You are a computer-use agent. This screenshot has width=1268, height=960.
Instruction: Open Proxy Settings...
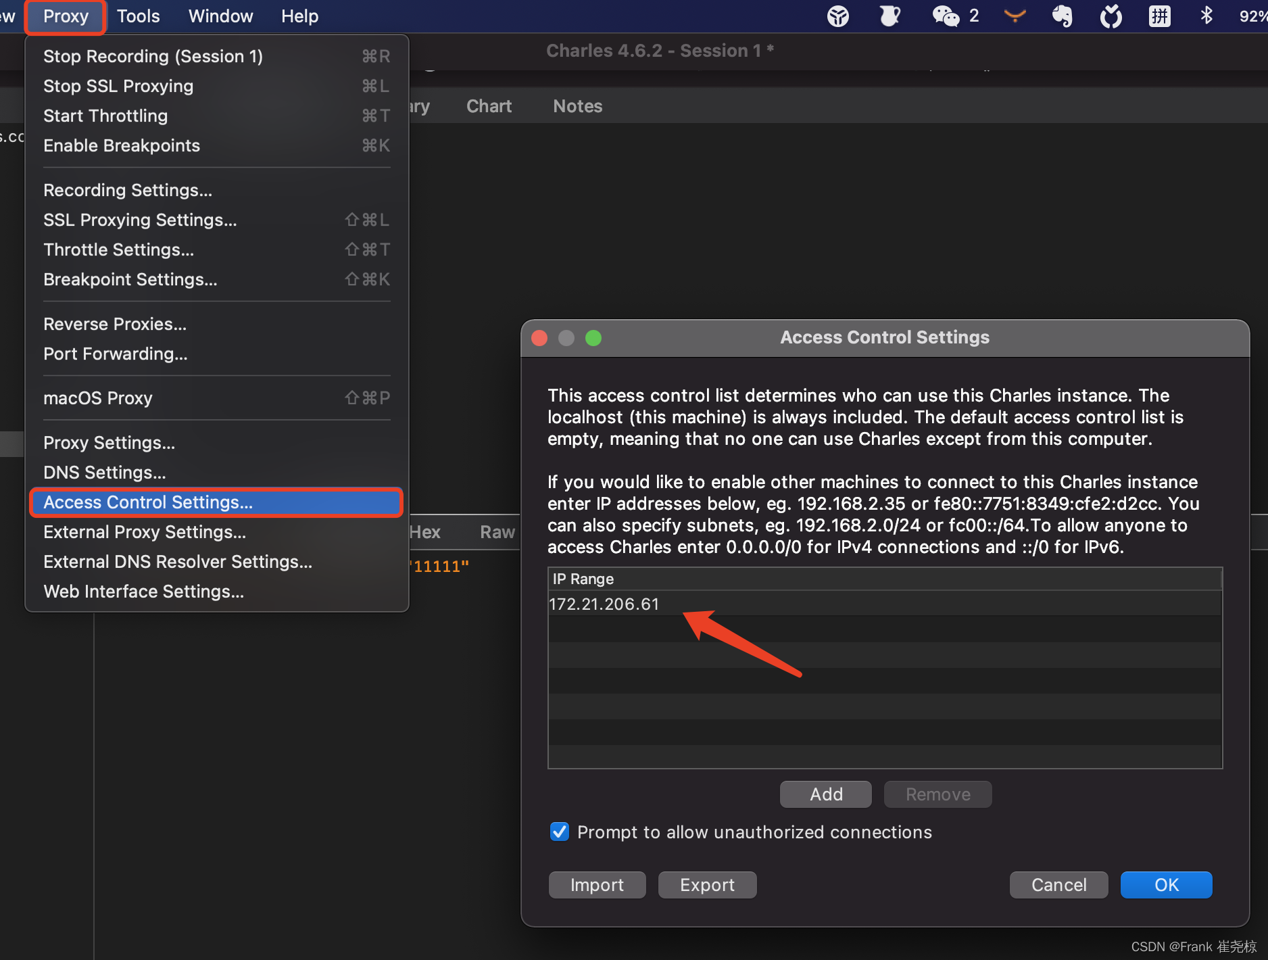click(x=216, y=443)
